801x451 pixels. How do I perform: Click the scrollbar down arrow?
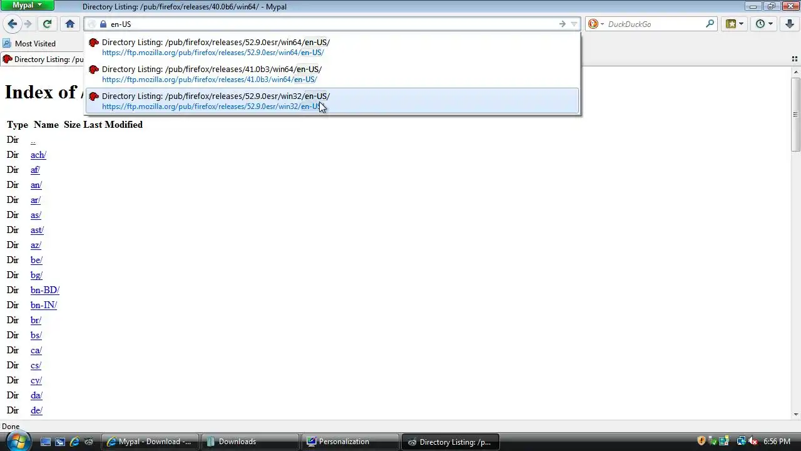click(795, 414)
